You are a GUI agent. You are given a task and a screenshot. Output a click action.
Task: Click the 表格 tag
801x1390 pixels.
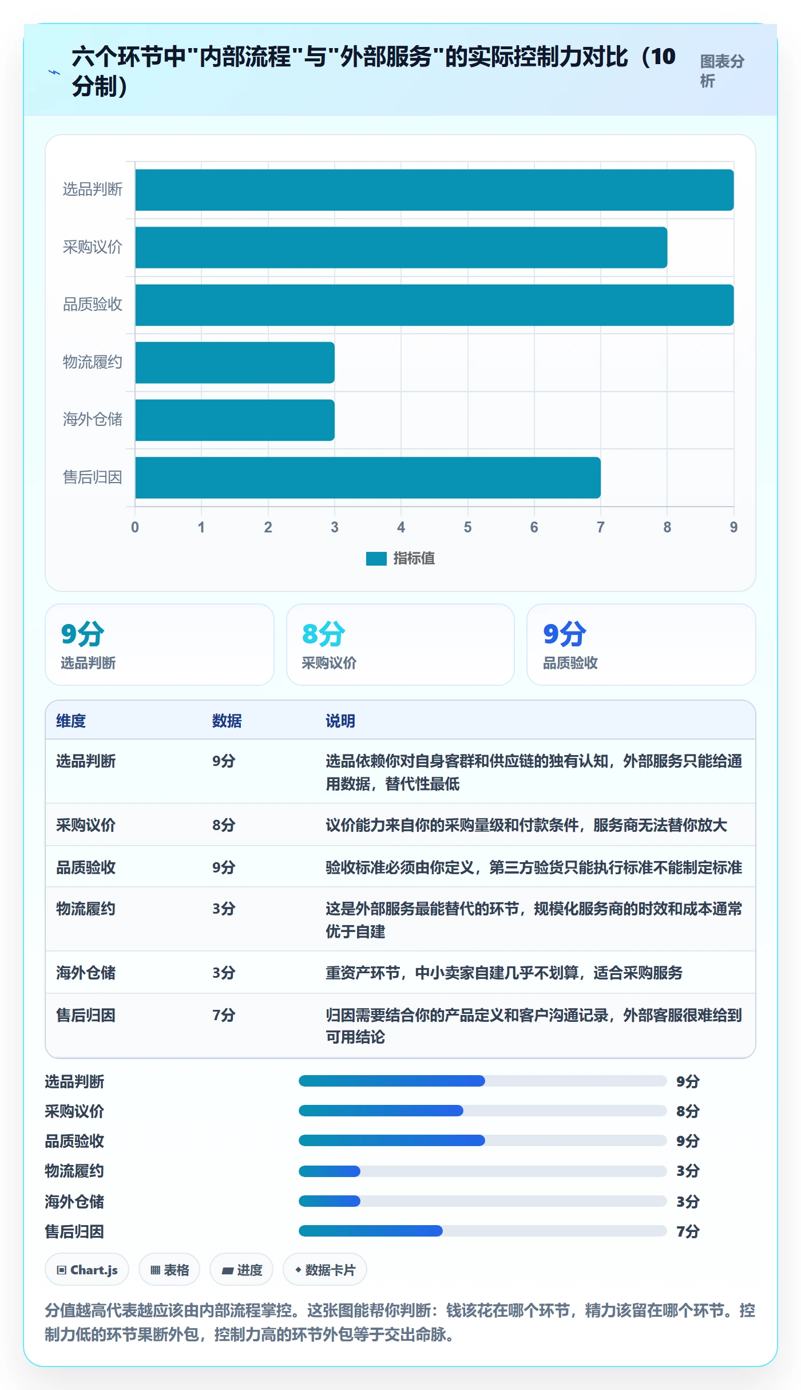169,1270
